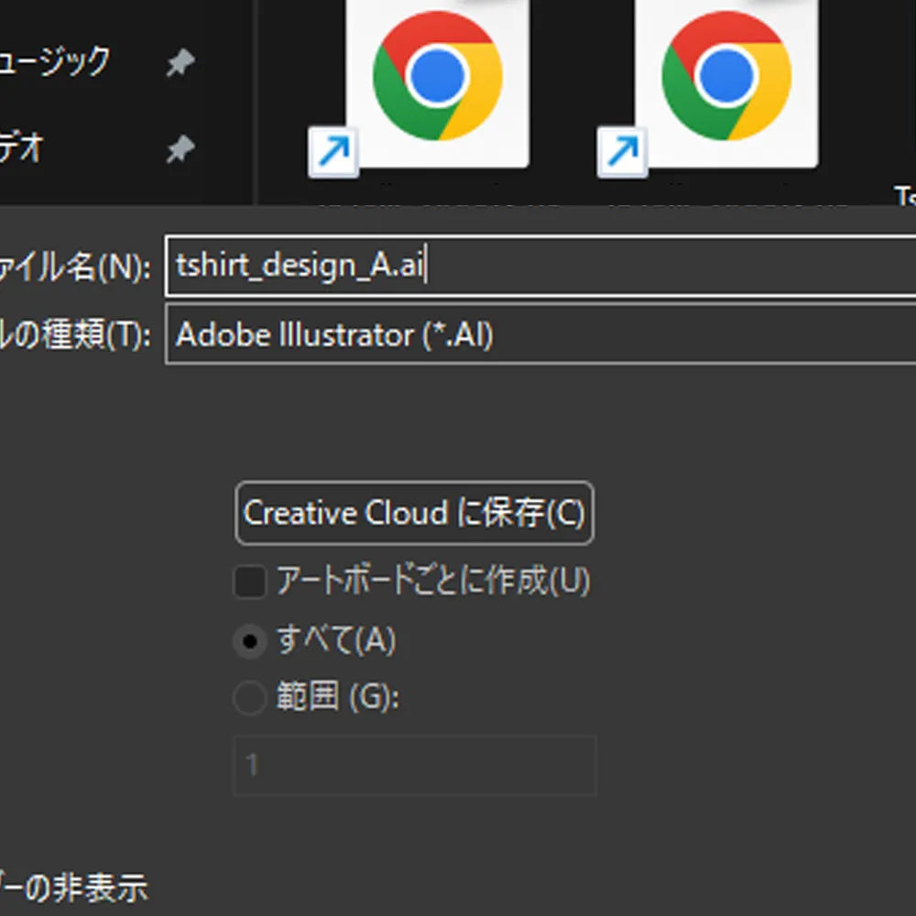The height and width of the screenshot is (916, 916).
Task: Select the 範囲 (G) radio button
Action: (x=248, y=697)
